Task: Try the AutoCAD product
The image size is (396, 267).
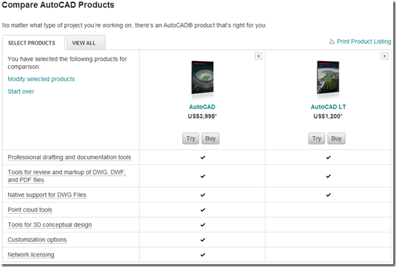Action: pyautogui.click(x=191, y=138)
